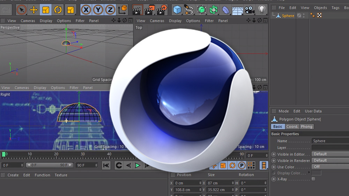Open Use Color dropdown
This screenshot has width=349, height=196.
(x=330, y=167)
